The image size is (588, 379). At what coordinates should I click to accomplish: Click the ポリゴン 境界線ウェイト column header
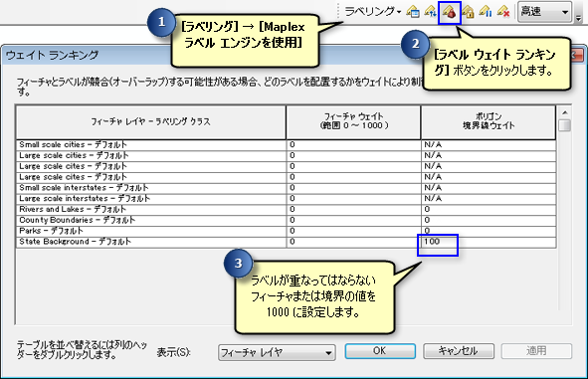tap(489, 122)
